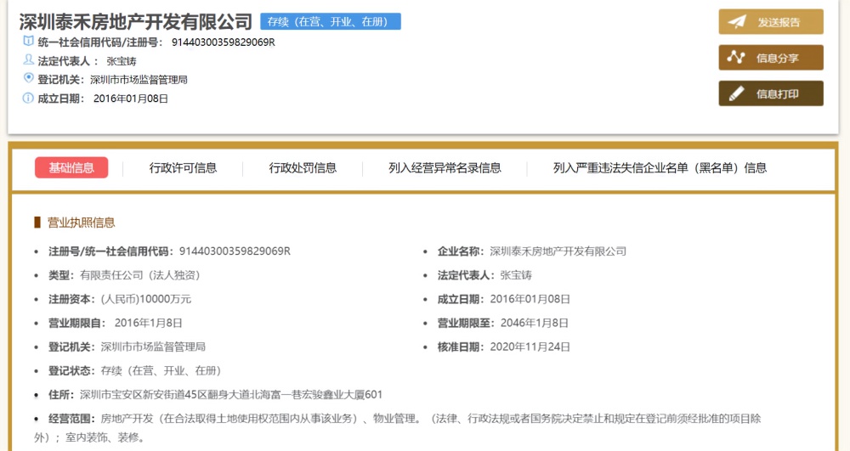Click the credit code icon beside 统一社会信用代码
850x451 pixels.
(28, 41)
